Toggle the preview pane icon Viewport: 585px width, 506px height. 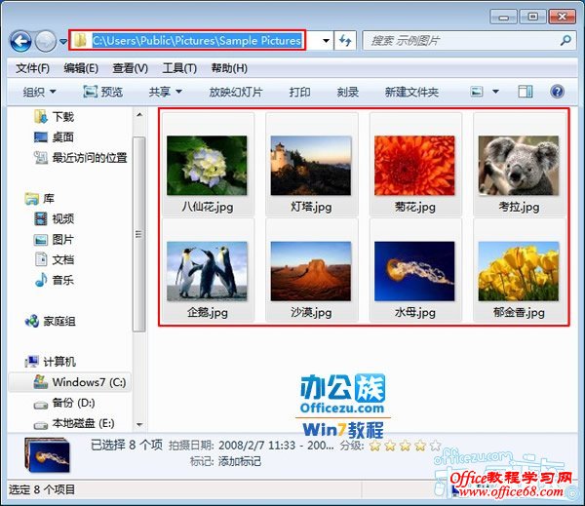click(526, 92)
